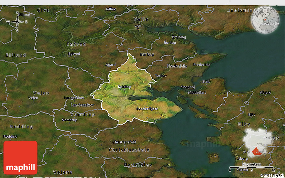Click the Brejning town label
This screenshot has width=285, height=178.
179,37
